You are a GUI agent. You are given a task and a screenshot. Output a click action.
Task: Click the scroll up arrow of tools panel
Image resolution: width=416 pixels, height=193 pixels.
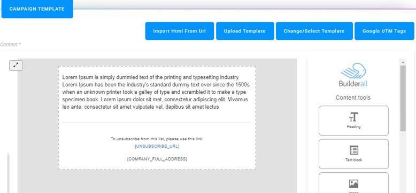click(403, 62)
